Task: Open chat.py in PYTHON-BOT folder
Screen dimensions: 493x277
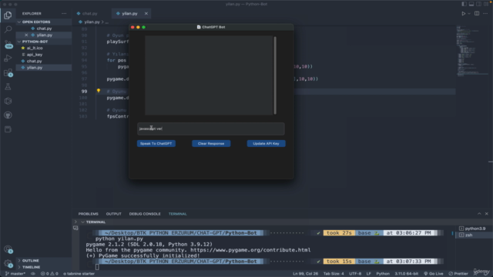Action: click(34, 62)
